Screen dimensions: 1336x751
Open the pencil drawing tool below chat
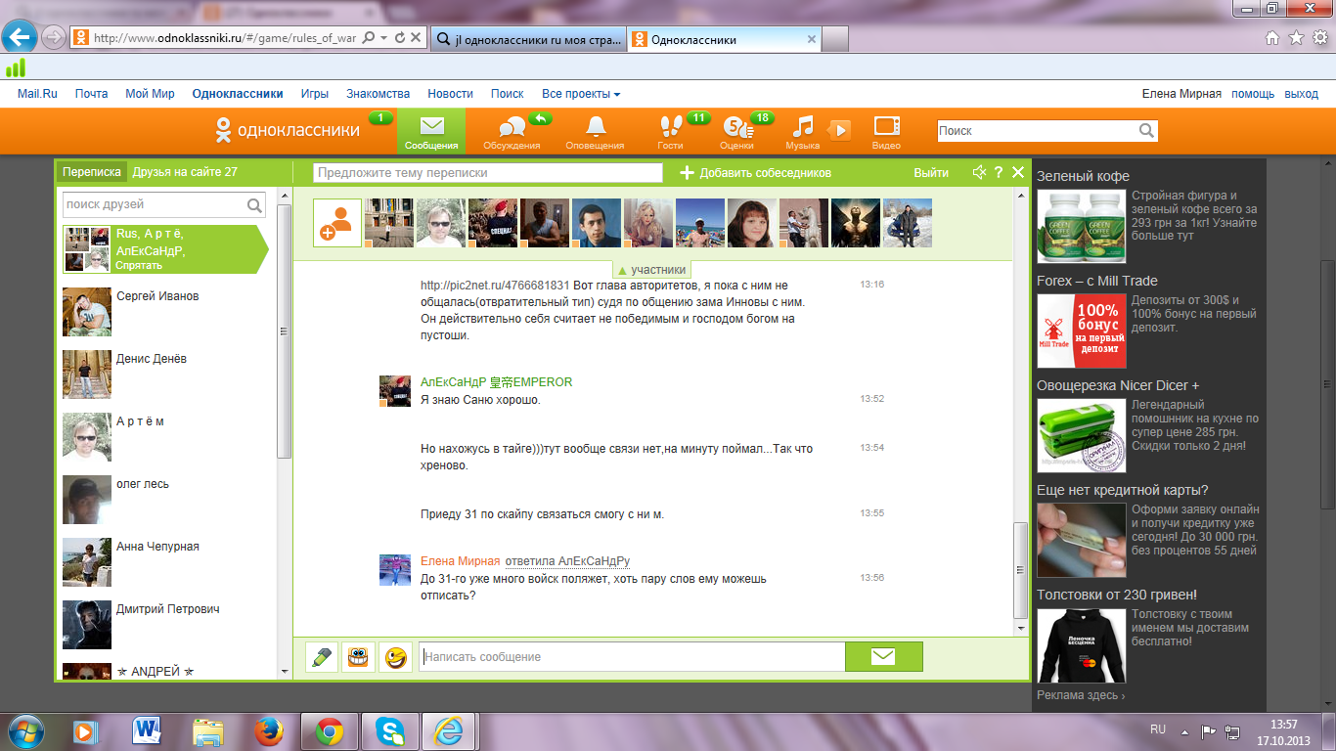pyautogui.click(x=321, y=657)
